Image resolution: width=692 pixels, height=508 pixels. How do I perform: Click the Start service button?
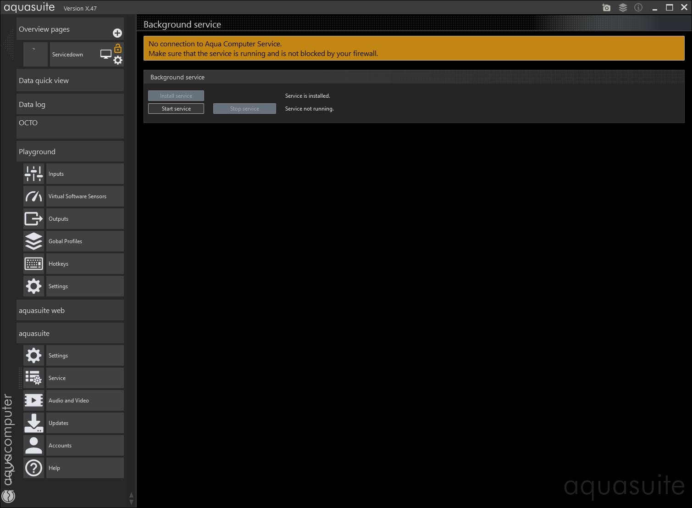coord(176,109)
